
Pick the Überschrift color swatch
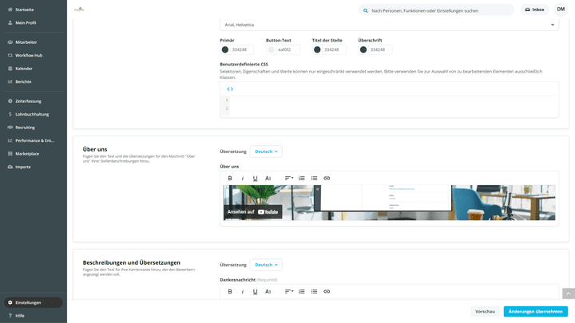pyautogui.click(x=363, y=49)
